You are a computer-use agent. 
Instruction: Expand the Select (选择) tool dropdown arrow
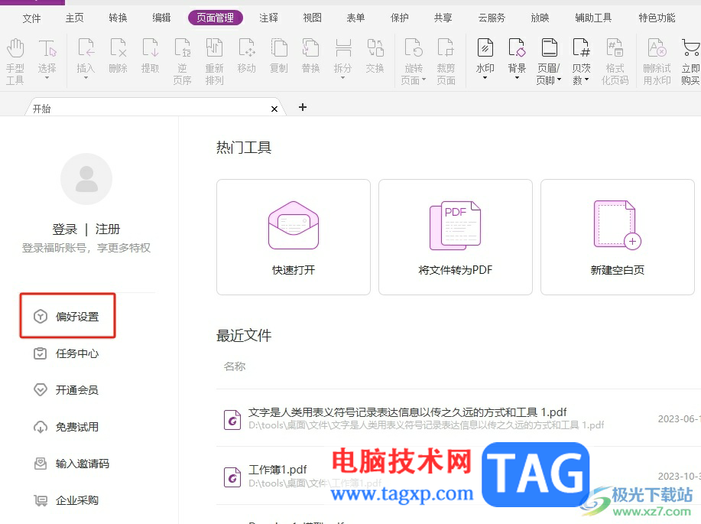pos(47,78)
